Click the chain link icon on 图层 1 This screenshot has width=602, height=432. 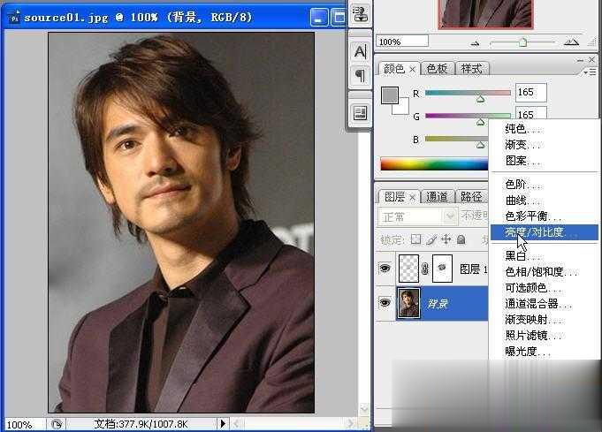click(x=425, y=269)
